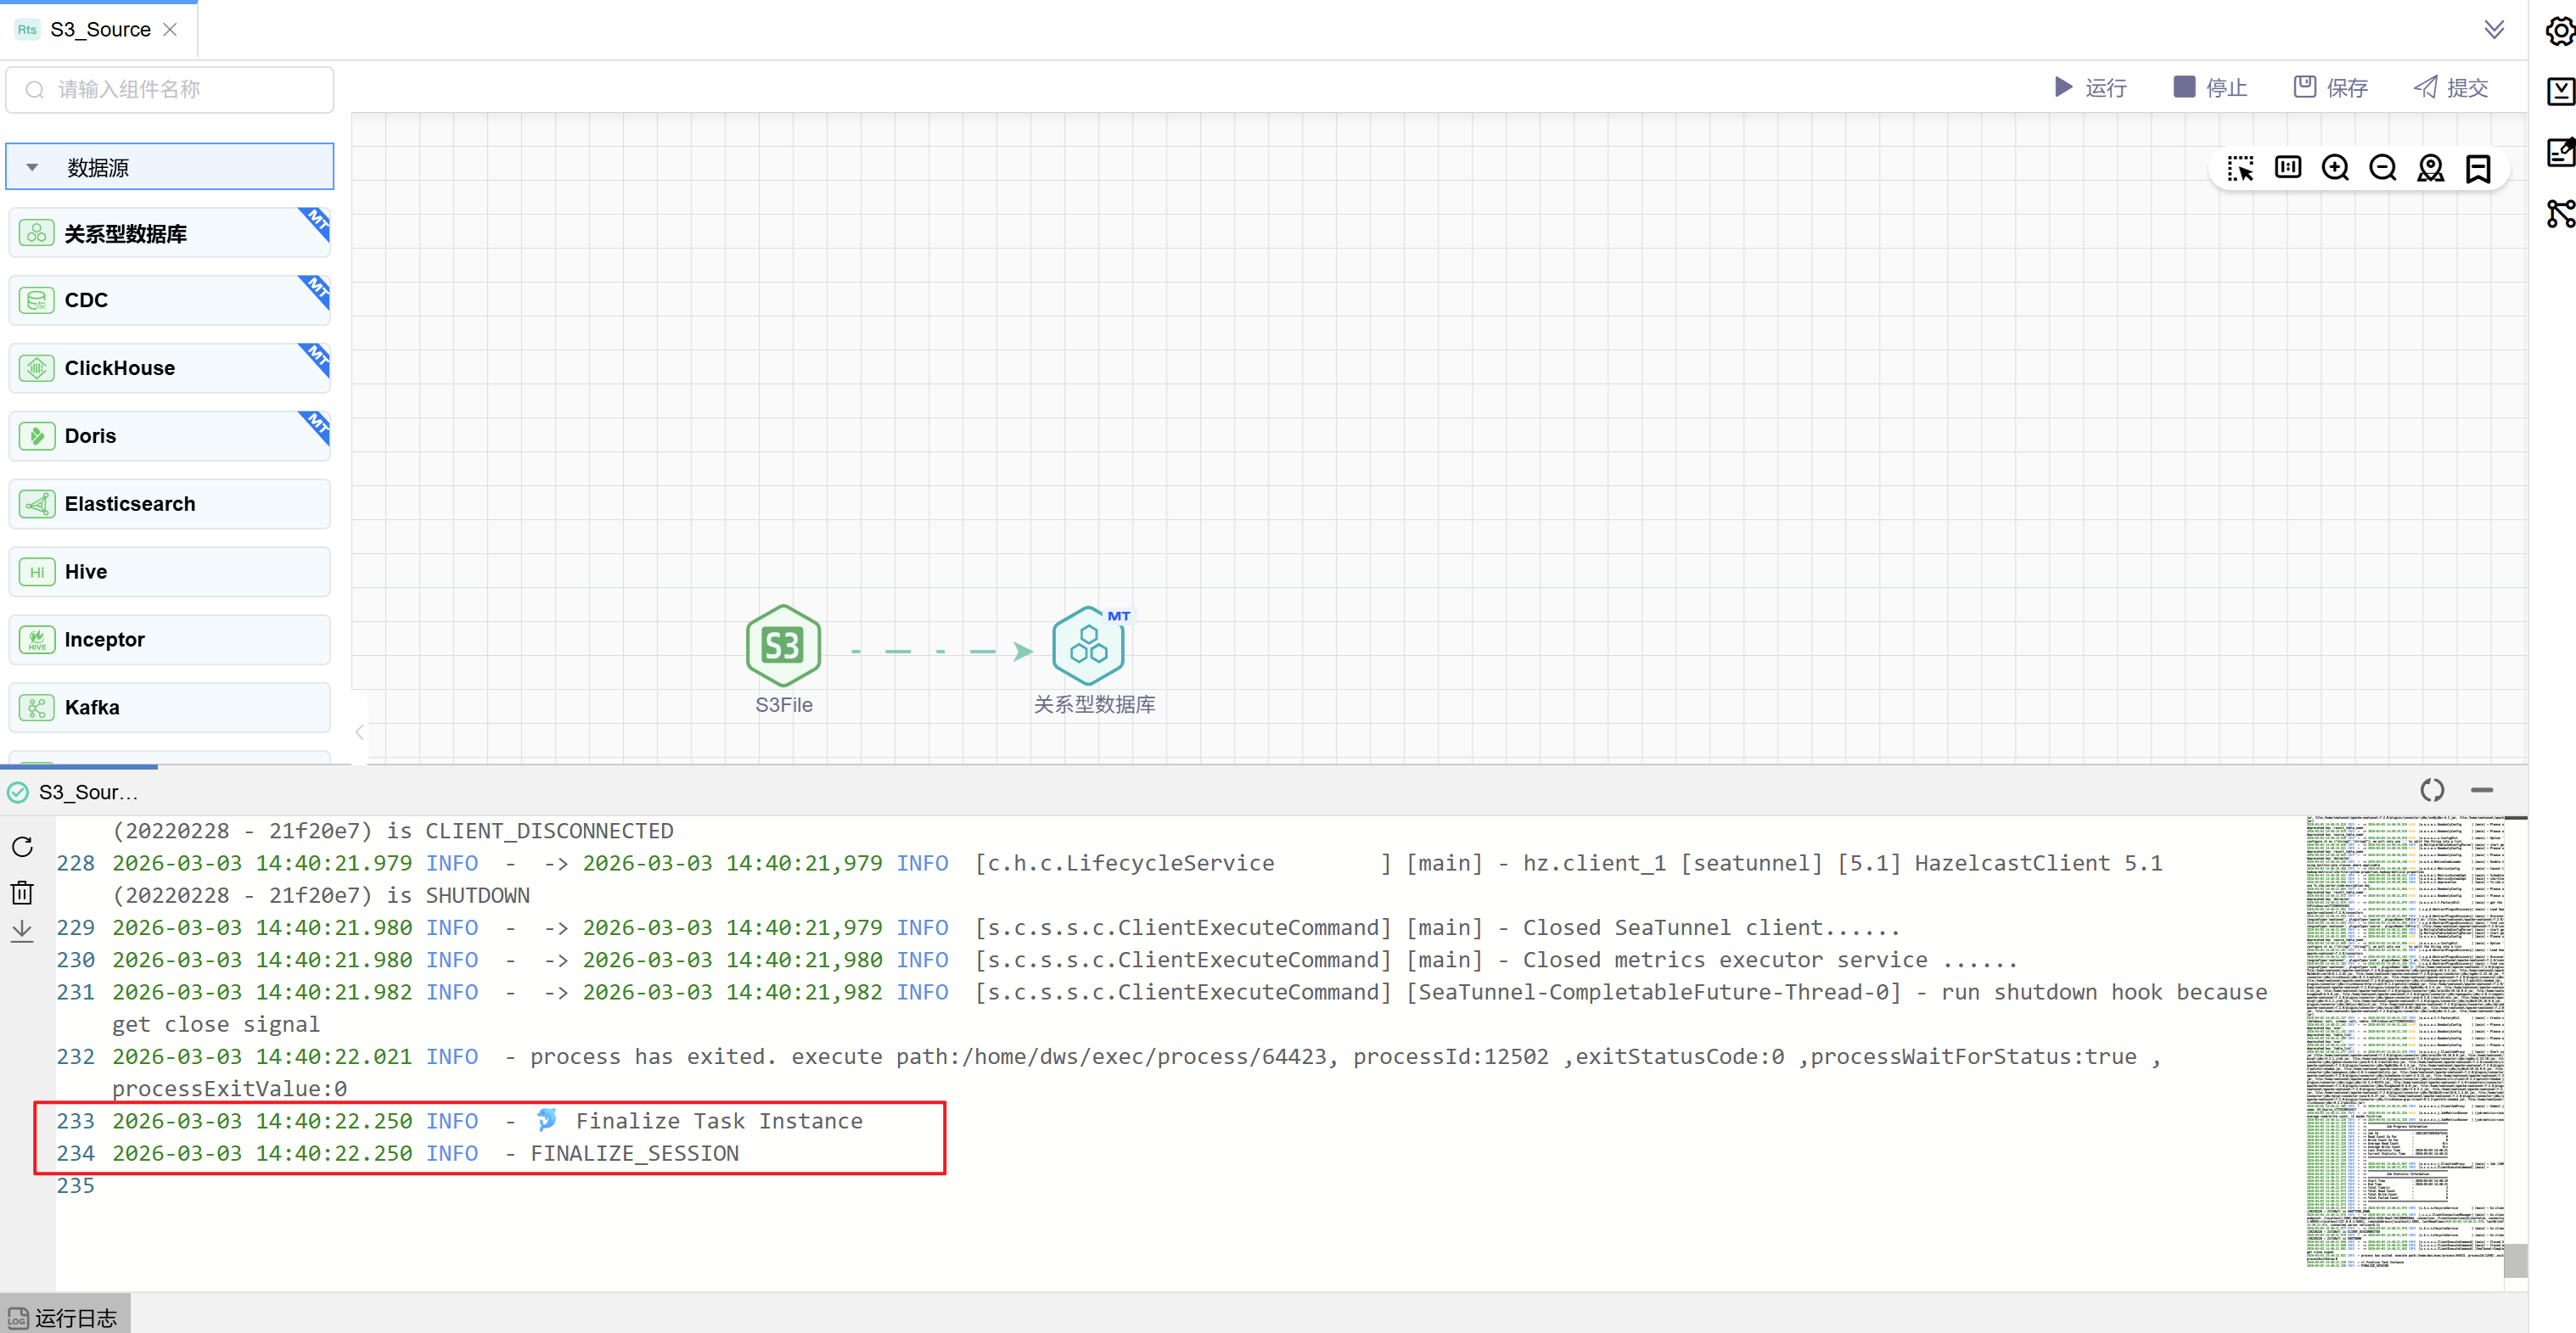Collapse the 数据源 category
Image resolution: width=2576 pixels, height=1333 pixels.
click(x=32, y=167)
